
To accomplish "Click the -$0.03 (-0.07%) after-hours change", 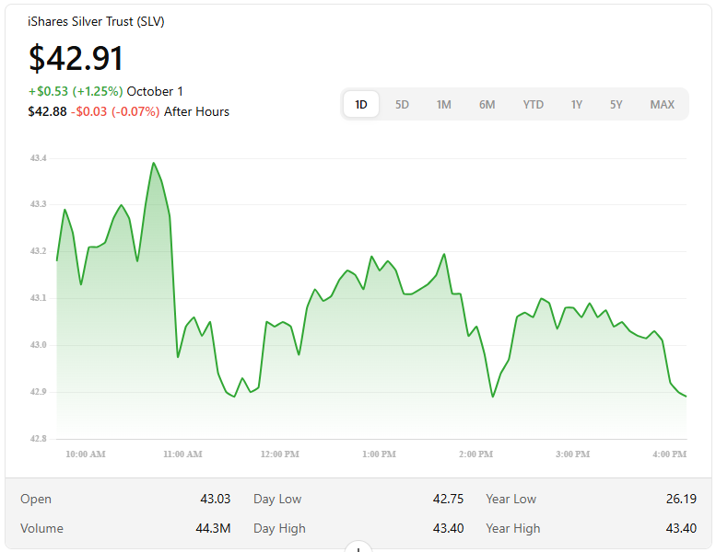I will (x=115, y=111).
